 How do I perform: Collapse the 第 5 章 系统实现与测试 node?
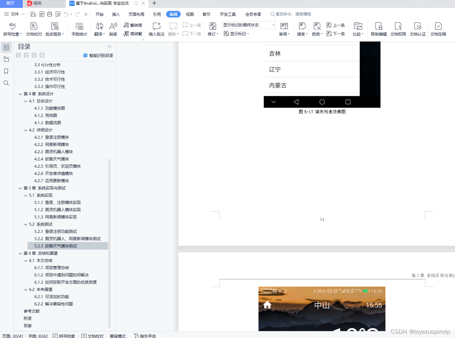click(20, 188)
